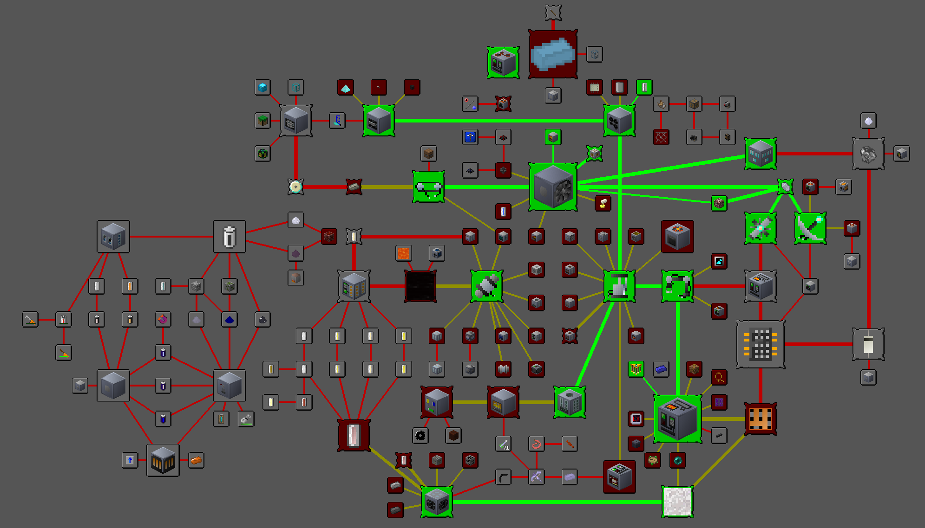925x528 pixels.
Task: Click the blue upward arrow upgrade node
Action: click(130, 460)
